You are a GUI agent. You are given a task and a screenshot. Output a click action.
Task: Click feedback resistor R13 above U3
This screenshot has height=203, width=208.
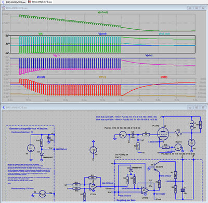tap(92, 178)
